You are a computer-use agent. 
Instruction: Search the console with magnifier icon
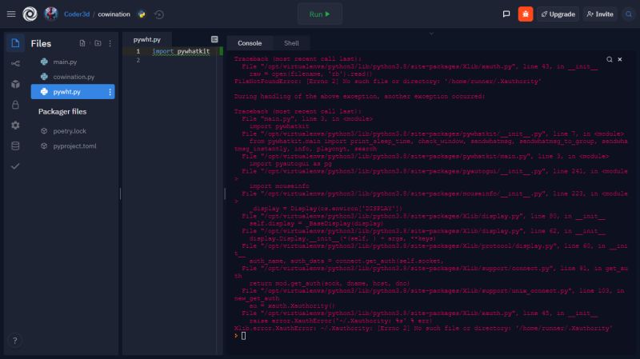click(609, 59)
